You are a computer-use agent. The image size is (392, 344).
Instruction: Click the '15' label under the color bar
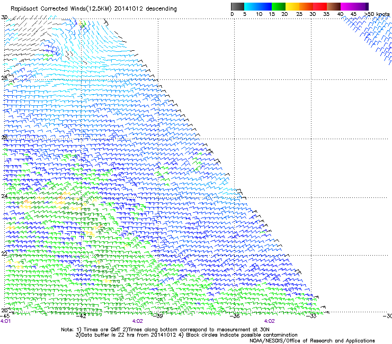(x=272, y=14)
